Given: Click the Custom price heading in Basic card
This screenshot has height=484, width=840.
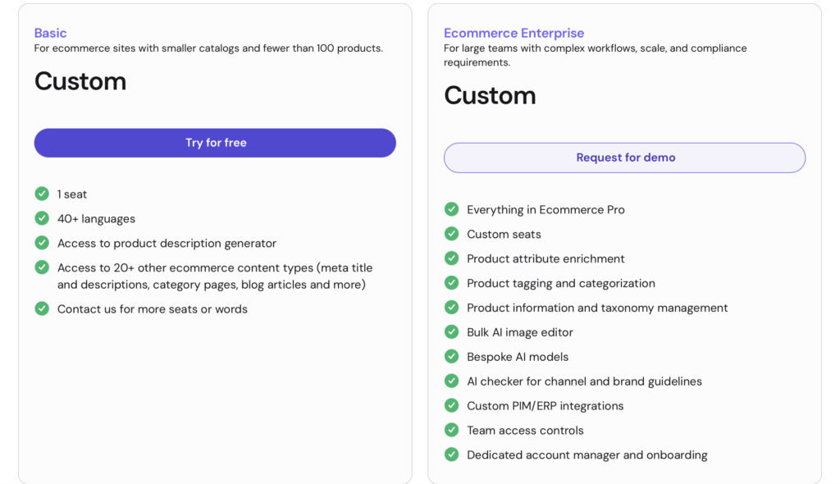Looking at the screenshot, I should pos(80,81).
